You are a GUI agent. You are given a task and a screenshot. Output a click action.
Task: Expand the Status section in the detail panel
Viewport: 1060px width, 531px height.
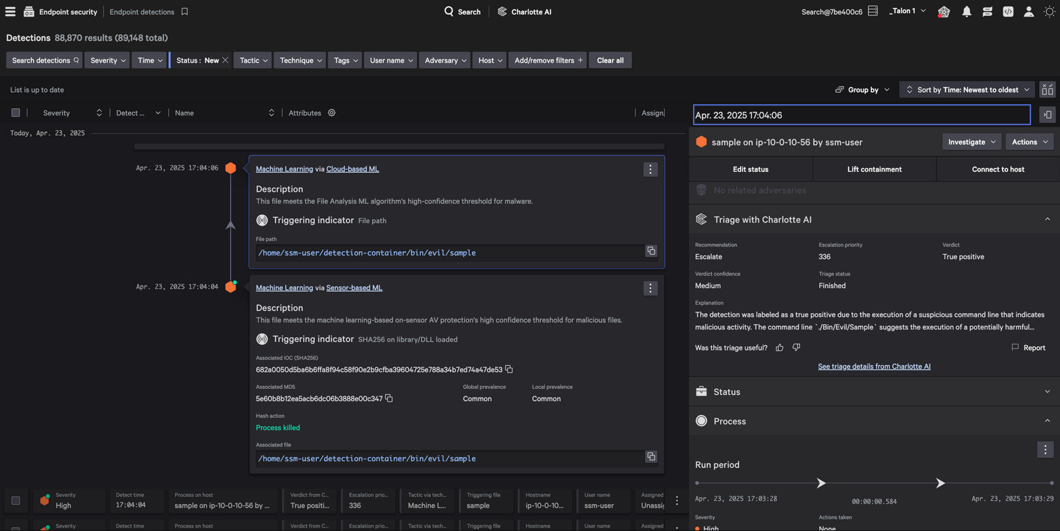pos(1047,392)
